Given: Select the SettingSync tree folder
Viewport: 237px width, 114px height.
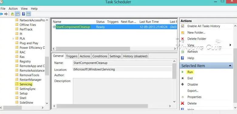Looking at the screenshot, I should tap(28, 89).
